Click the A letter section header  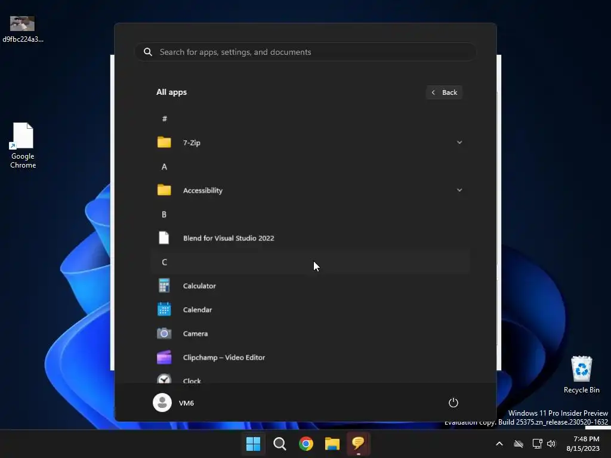pyautogui.click(x=164, y=167)
